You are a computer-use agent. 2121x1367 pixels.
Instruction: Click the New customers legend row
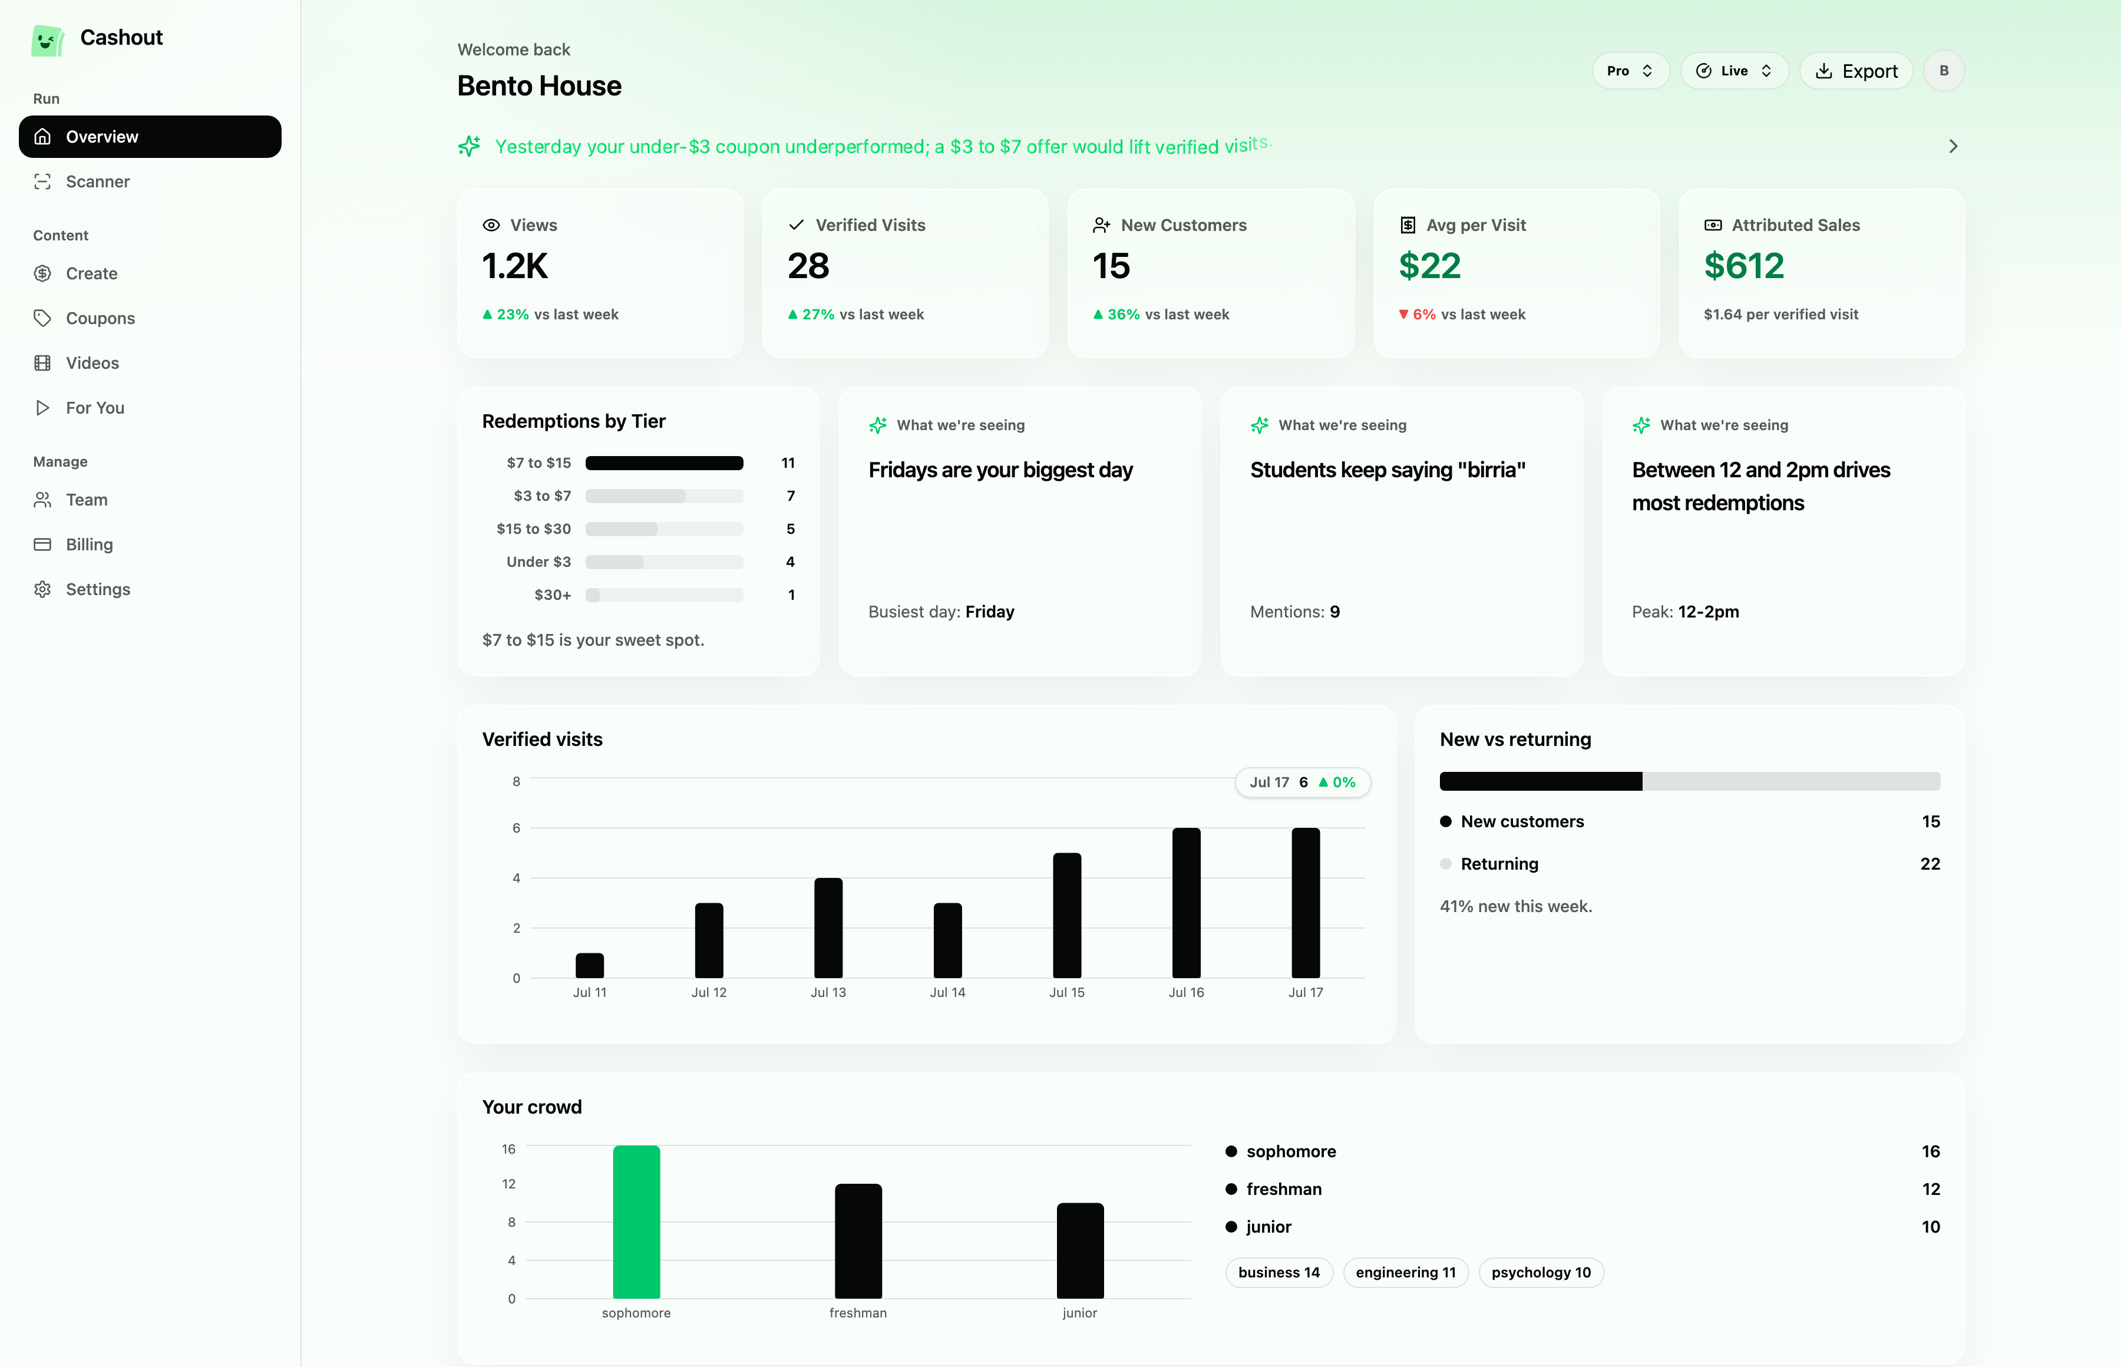point(1690,822)
